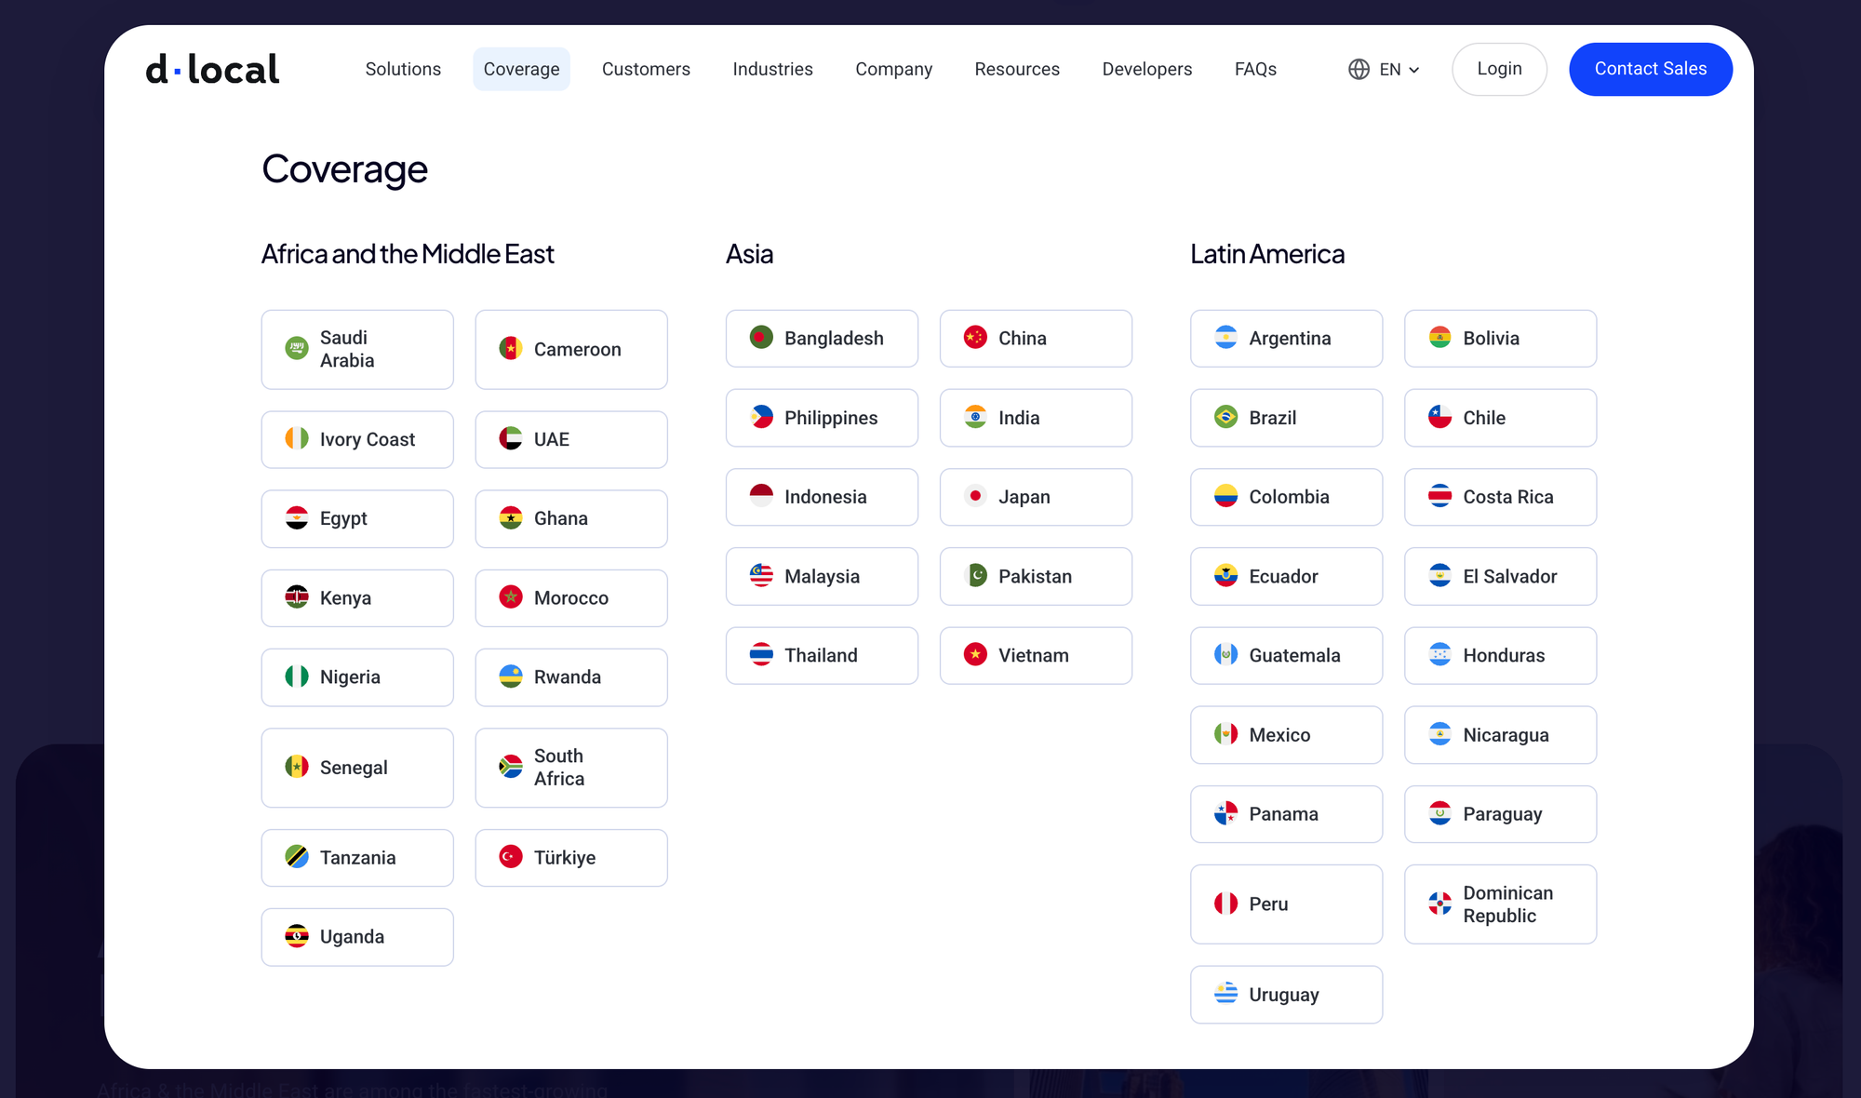
Task: Go to the Developers page
Action: point(1146,69)
